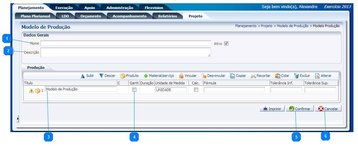358x146 pixels.
Task: Expand the collapsed left side panel arrow
Action: click(x=18, y=119)
